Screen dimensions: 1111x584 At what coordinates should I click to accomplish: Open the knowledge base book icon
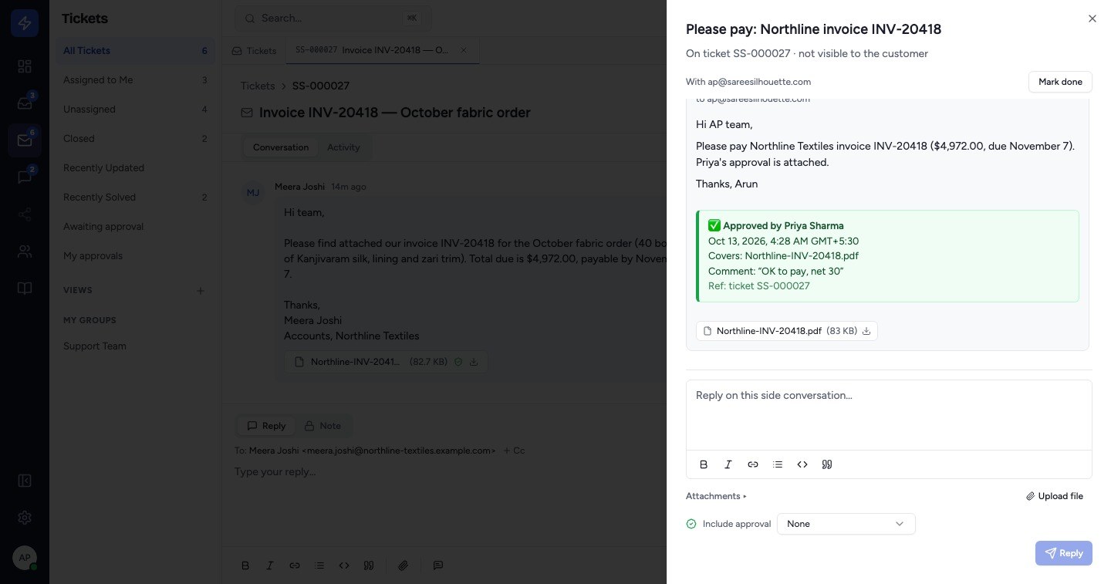tap(25, 289)
